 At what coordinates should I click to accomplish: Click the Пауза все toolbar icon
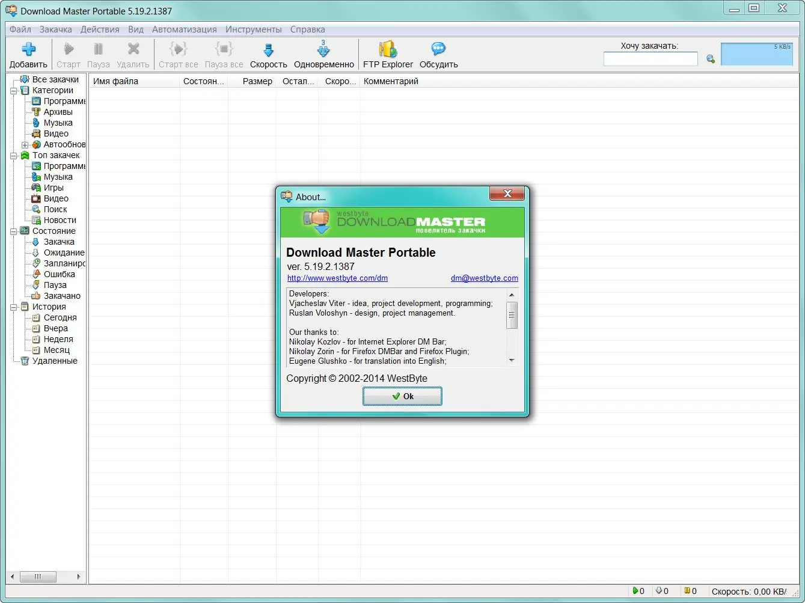point(224,54)
